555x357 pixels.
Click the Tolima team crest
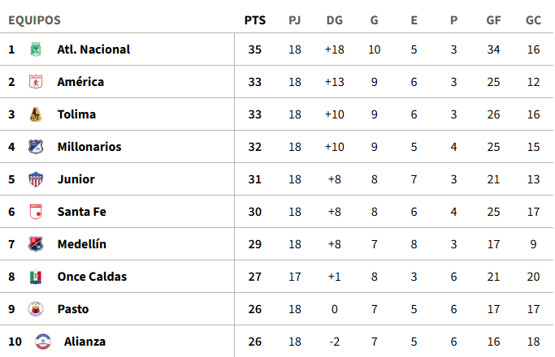click(36, 114)
